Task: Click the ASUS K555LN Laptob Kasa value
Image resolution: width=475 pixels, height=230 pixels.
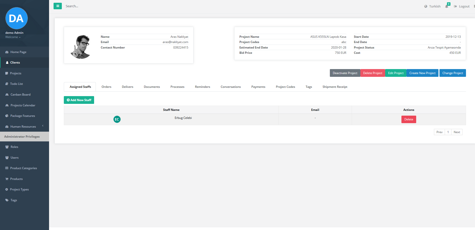Action: [328, 37]
